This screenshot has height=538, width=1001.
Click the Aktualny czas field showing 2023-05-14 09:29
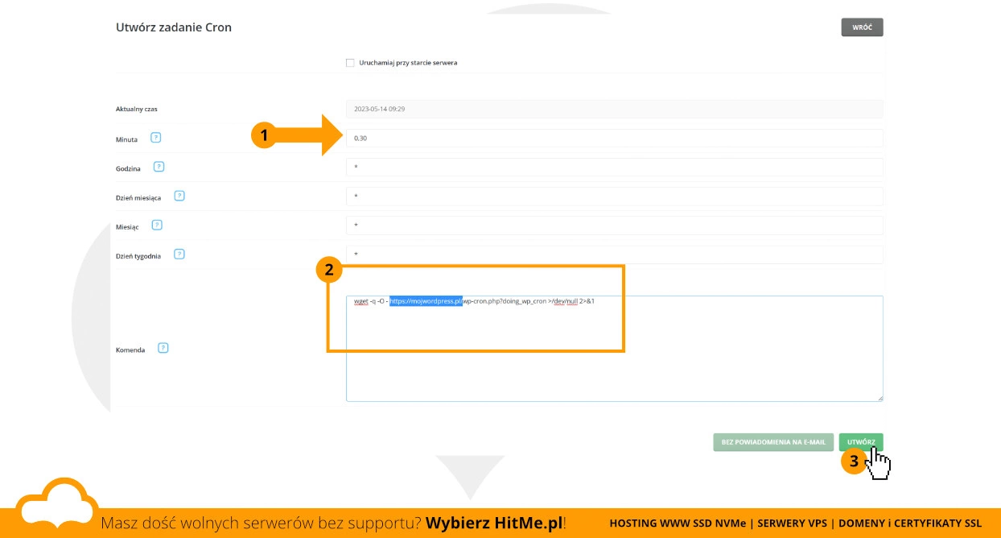coord(615,109)
